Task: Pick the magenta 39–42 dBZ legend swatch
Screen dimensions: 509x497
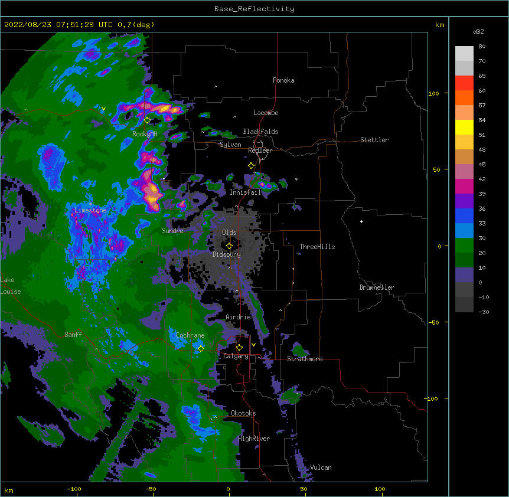Action: pyautogui.click(x=464, y=186)
